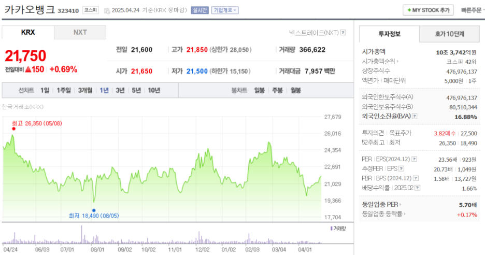Switch to the NXT tab
The height and width of the screenshot is (255, 485).
tap(80, 33)
